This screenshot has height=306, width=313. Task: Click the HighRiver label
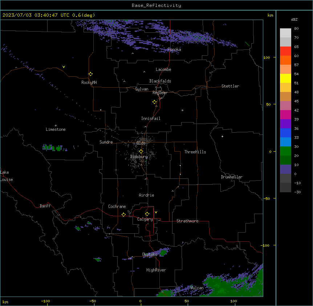pos(156,270)
